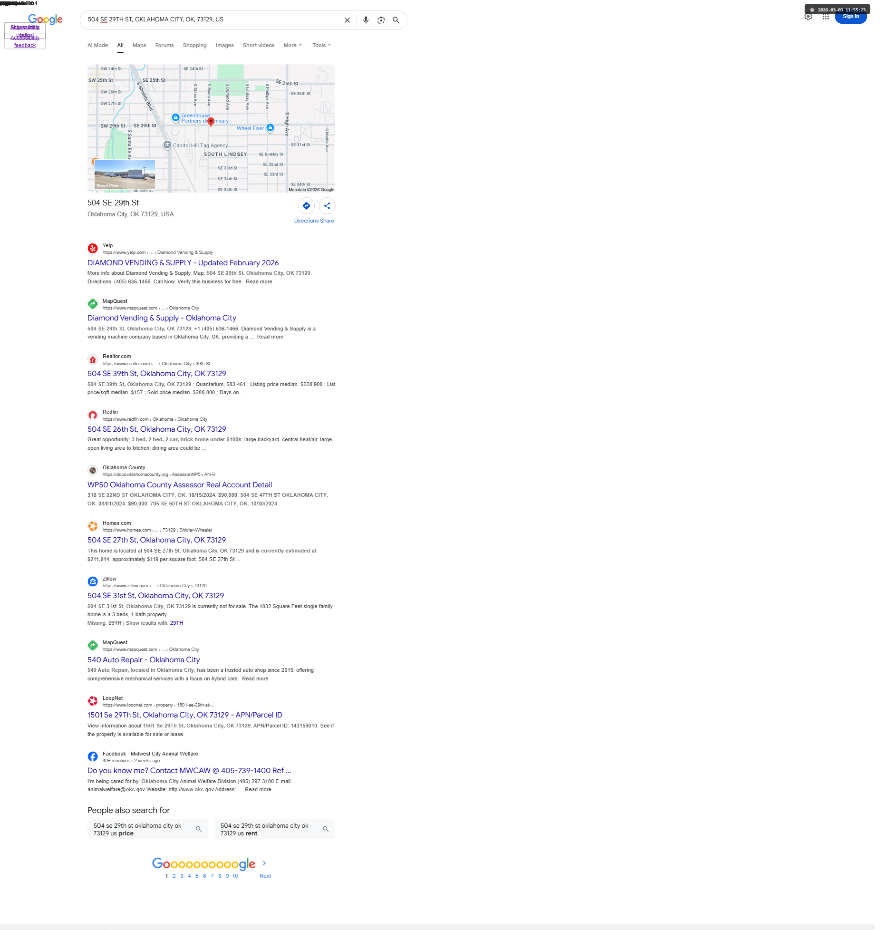Image resolution: width=880 pixels, height=930 pixels.
Task: Click the Redfin result favicon
Action: click(x=93, y=415)
